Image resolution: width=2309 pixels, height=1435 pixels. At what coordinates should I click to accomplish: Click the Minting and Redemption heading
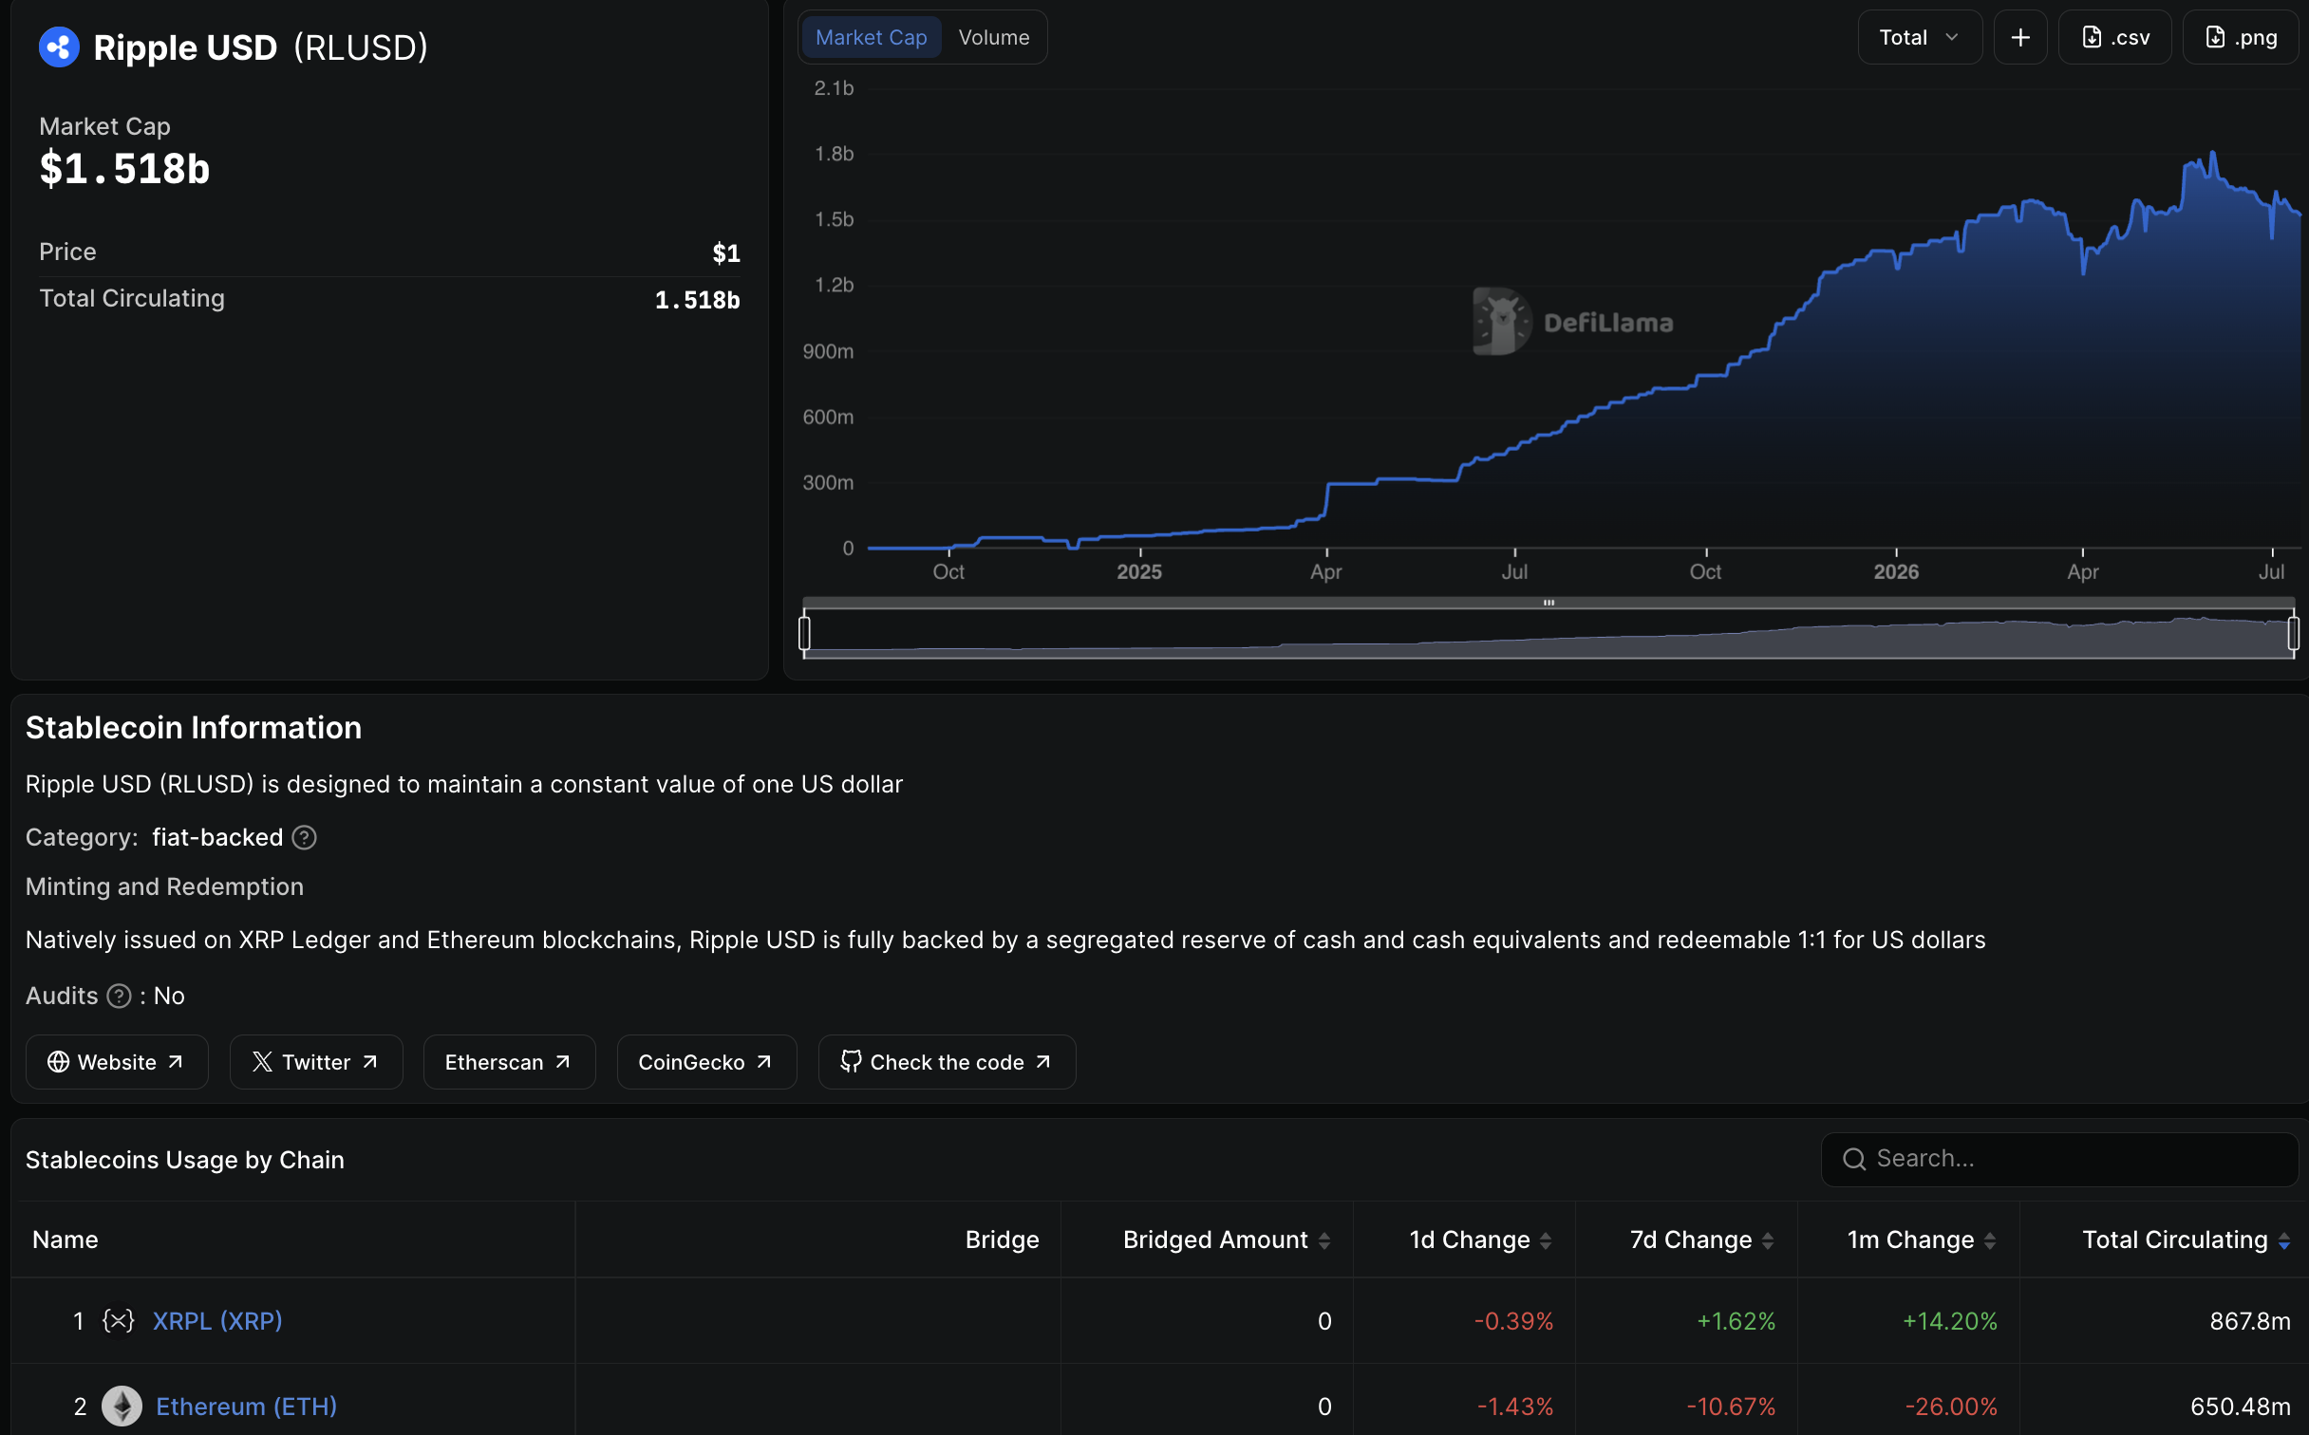(x=164, y=886)
